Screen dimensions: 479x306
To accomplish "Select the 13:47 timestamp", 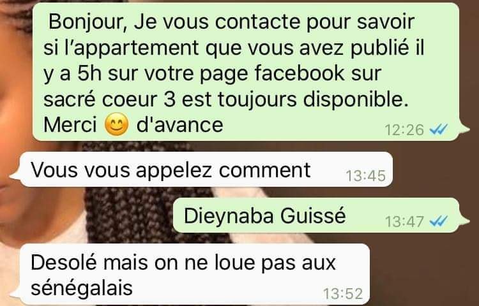I will (x=404, y=222).
